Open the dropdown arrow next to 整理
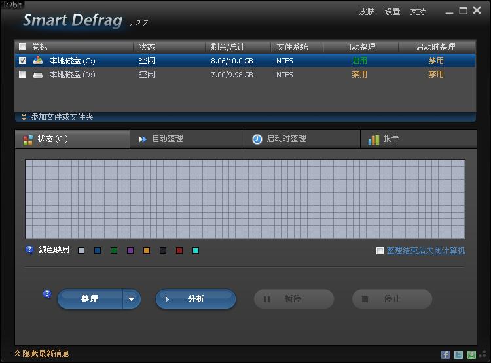The image size is (491, 363). coord(131,299)
